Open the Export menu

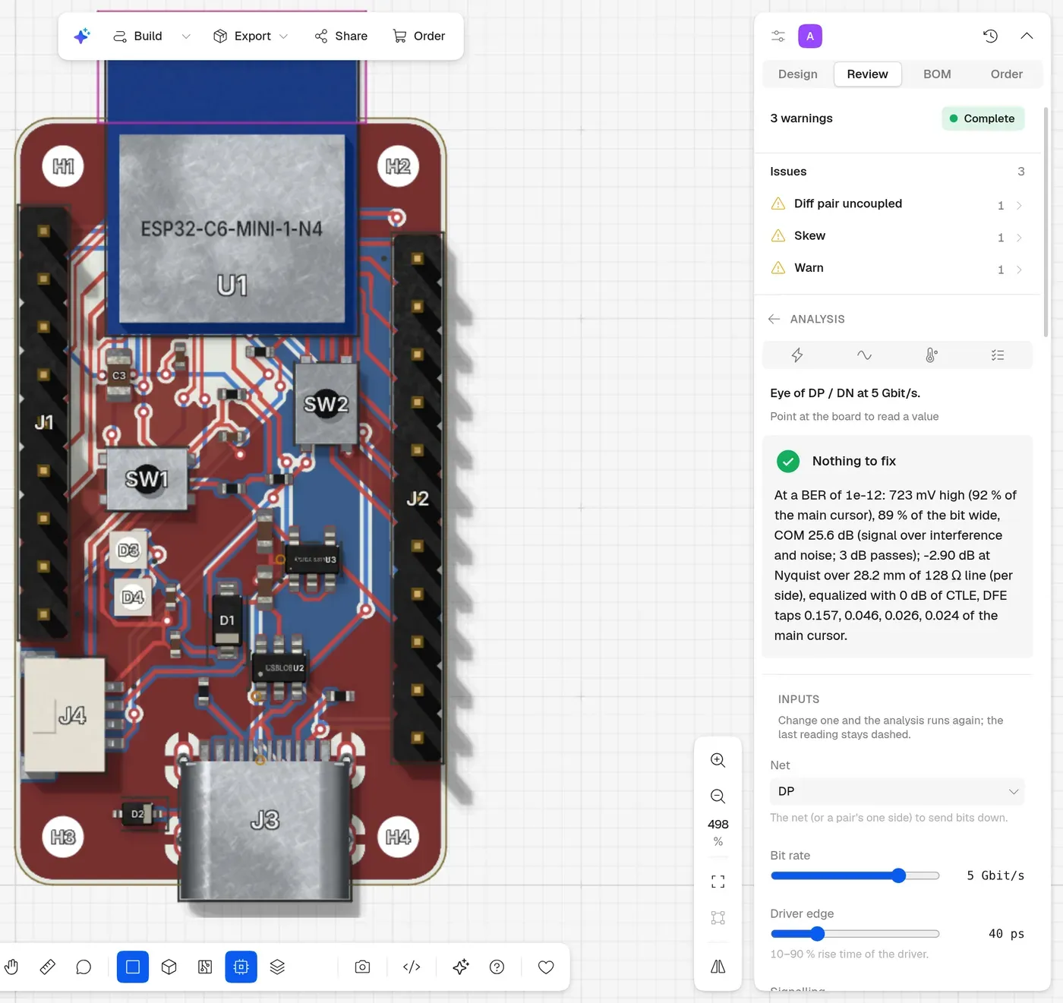pyautogui.click(x=242, y=36)
